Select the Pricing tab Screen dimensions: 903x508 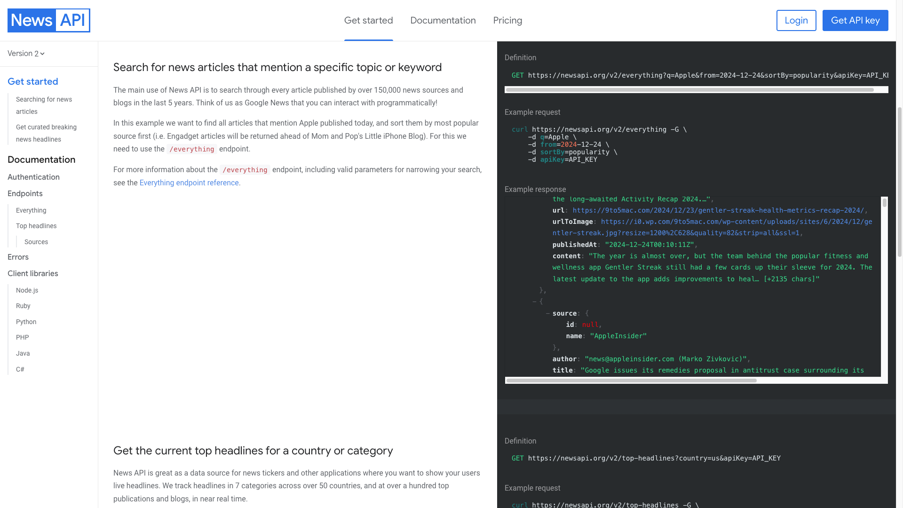pyautogui.click(x=508, y=21)
